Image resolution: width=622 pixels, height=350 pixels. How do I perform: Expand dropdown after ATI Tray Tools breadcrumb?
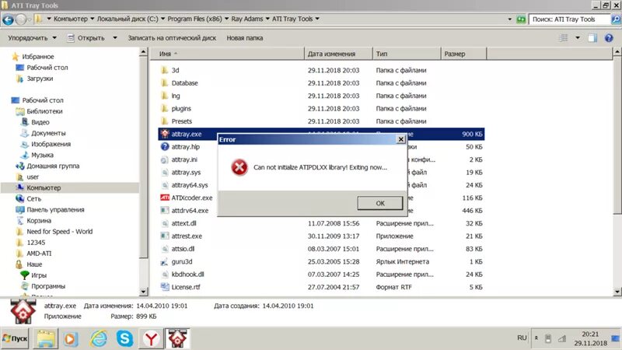(317, 19)
